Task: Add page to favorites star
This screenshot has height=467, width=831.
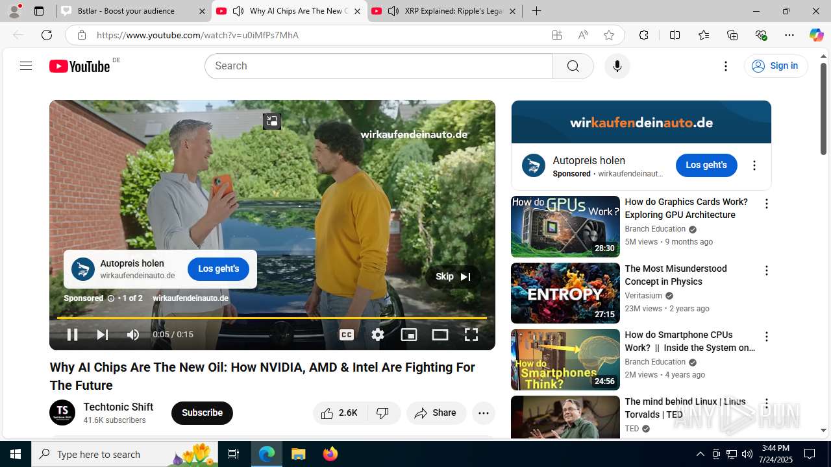Action: click(609, 35)
